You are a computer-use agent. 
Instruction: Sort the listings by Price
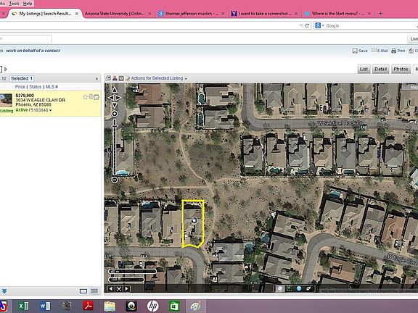(x=20, y=87)
